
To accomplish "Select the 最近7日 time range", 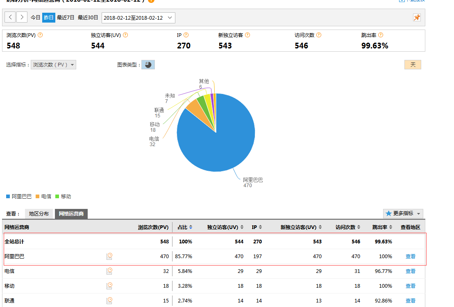I will coord(66,18).
